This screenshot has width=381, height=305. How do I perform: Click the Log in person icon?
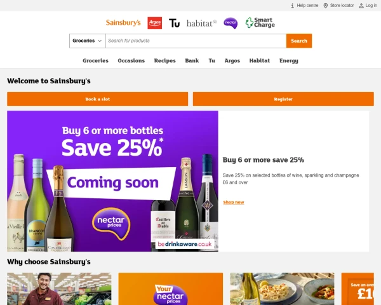click(361, 6)
